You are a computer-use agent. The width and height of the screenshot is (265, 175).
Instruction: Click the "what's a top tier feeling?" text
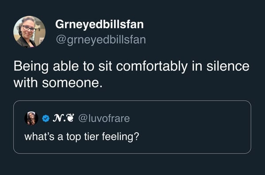coord(82,136)
